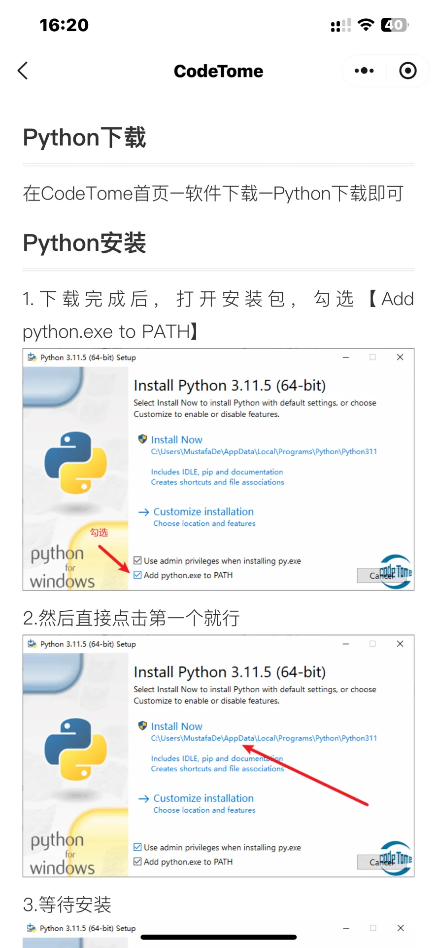Open the second installer screenshot under step 2
The height and width of the screenshot is (948, 437).
point(218,756)
